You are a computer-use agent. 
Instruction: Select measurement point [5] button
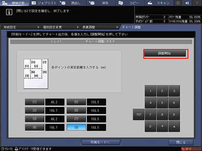click(76, 102)
